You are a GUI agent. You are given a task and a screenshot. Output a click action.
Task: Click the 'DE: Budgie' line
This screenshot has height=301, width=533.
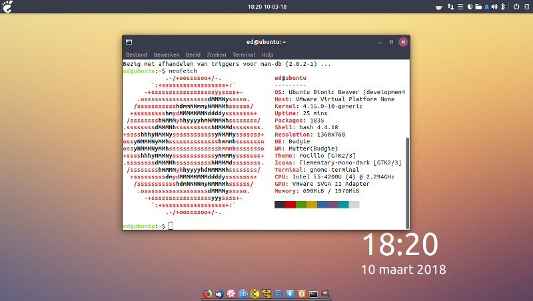pyautogui.click(x=292, y=142)
